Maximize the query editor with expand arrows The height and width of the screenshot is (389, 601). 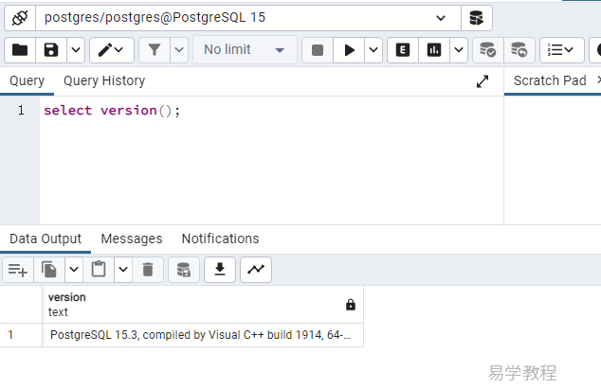tap(483, 81)
